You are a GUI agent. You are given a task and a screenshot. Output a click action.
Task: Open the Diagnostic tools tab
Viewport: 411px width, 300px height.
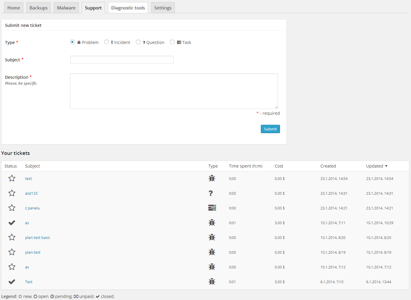pyautogui.click(x=128, y=8)
